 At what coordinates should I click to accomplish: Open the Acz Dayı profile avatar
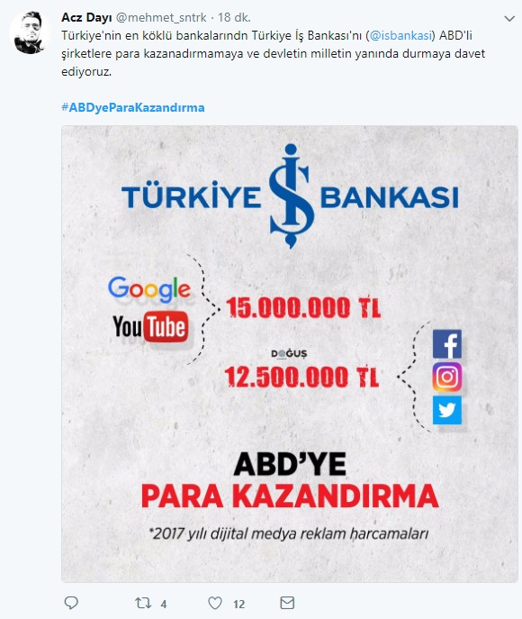coord(31,32)
